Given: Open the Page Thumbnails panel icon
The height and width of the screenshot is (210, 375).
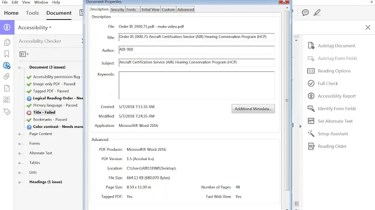Looking at the screenshot, I should (7, 42).
